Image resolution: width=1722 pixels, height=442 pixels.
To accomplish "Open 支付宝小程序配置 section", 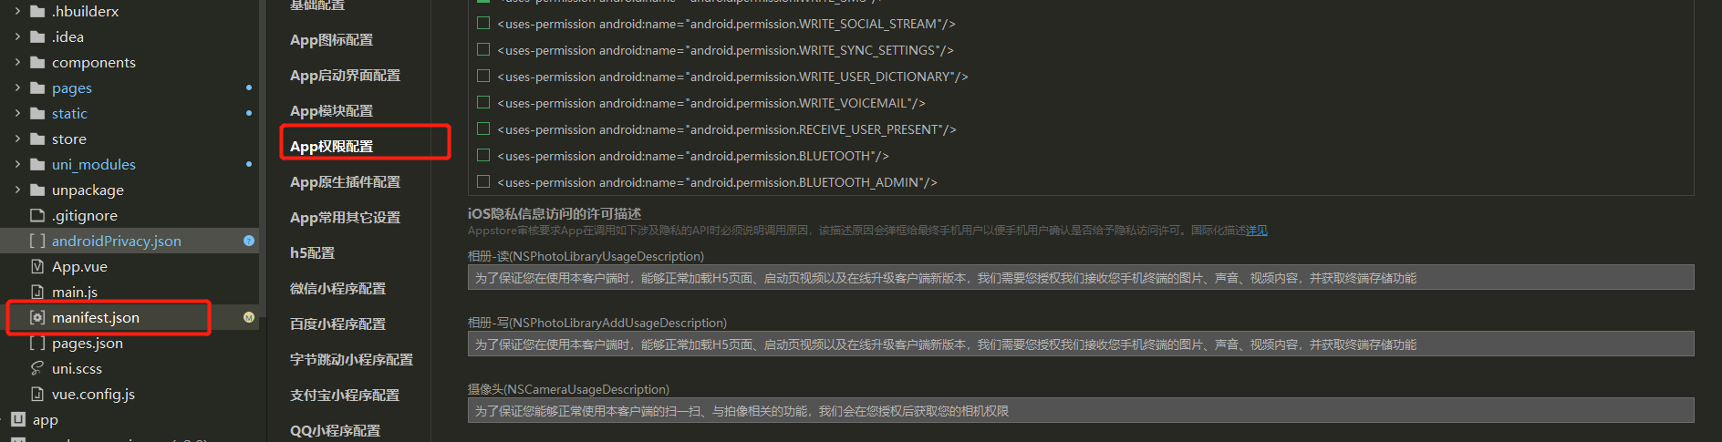I will (x=345, y=396).
